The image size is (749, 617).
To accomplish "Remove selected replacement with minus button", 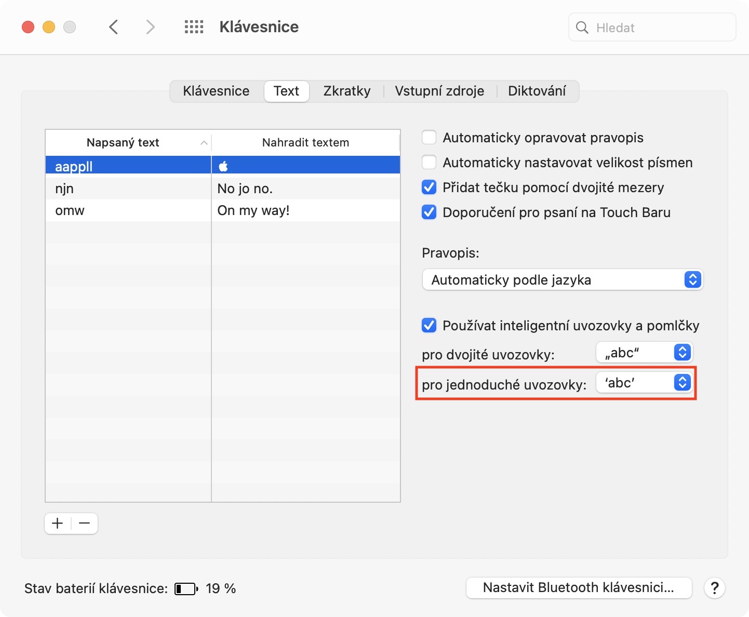I will pos(85,524).
